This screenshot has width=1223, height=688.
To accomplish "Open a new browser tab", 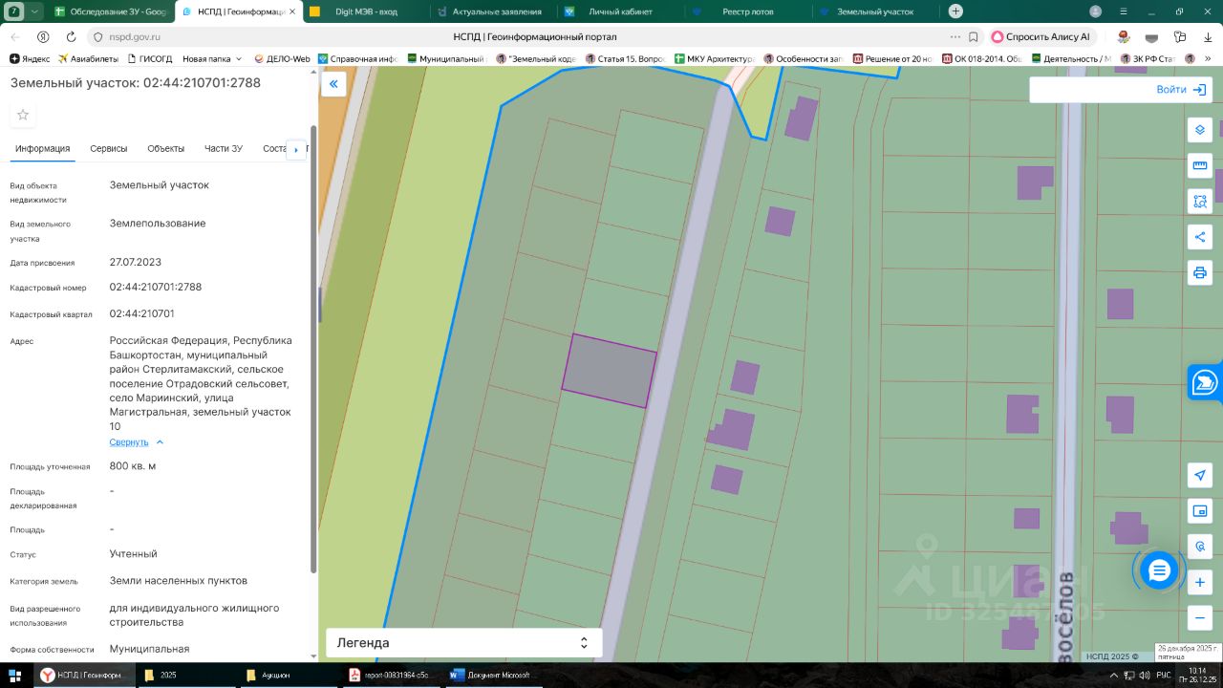I will (x=955, y=11).
